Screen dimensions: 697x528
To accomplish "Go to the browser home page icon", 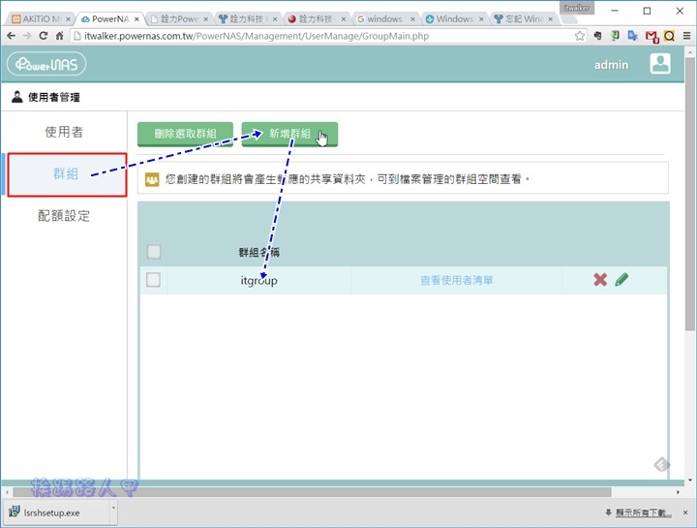I will pyautogui.click(x=61, y=36).
